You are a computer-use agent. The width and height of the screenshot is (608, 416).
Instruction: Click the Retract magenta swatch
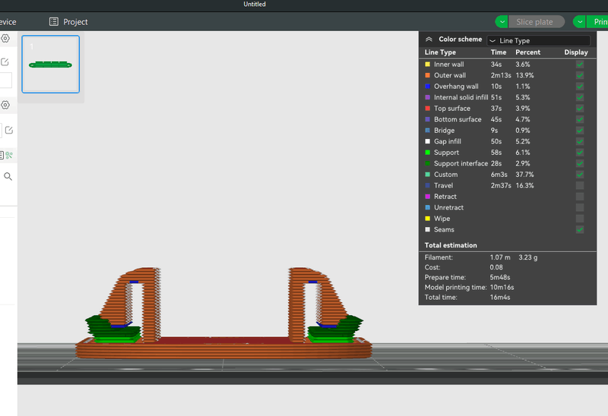click(427, 197)
